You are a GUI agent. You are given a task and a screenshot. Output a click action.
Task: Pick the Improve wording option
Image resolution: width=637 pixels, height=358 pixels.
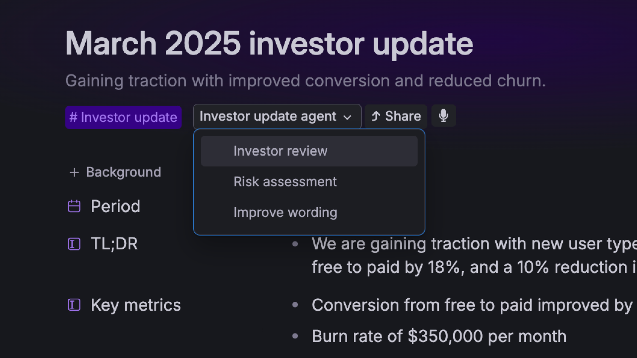click(x=309, y=212)
